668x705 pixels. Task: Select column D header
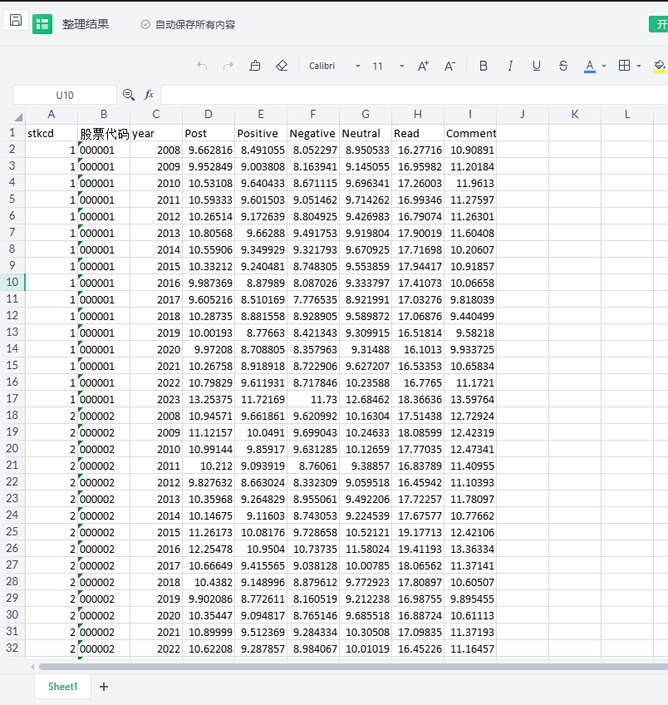[x=209, y=114]
